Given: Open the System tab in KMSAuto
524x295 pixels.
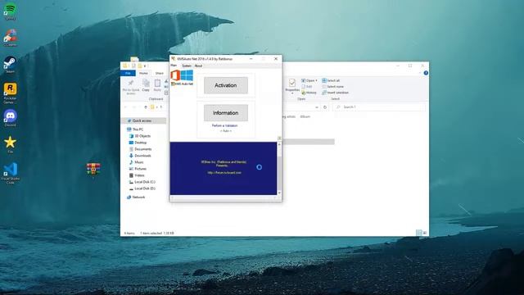Looking at the screenshot, I should pos(186,66).
